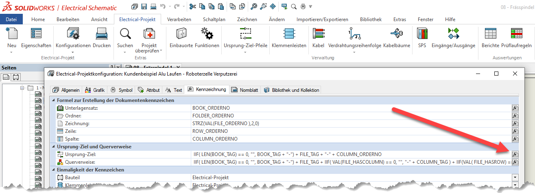The image size is (535, 193).
Task: Open the Datei menu
Action: tap(11, 19)
